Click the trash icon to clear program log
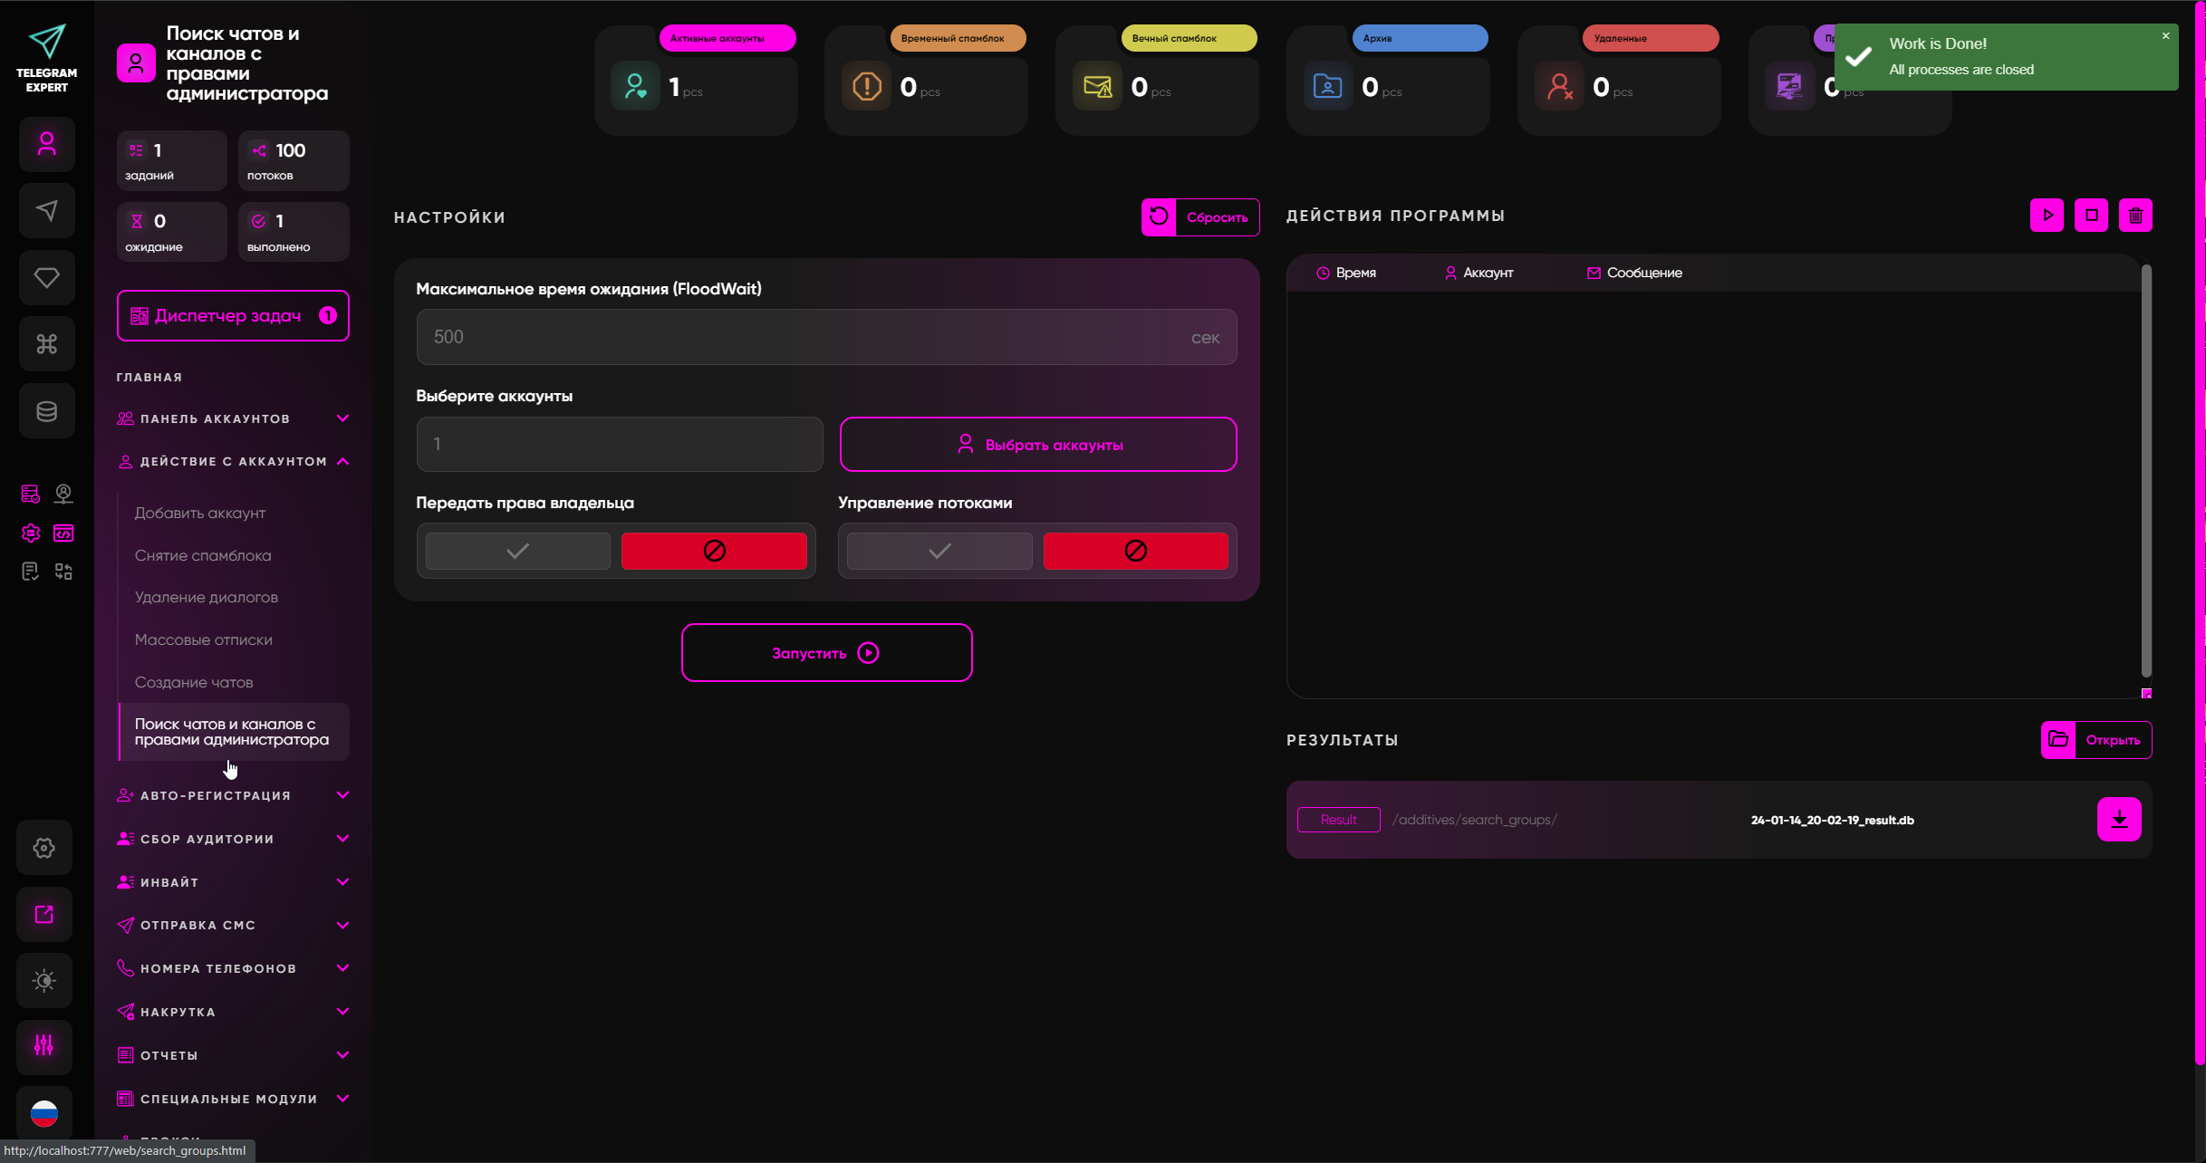 tap(2135, 216)
